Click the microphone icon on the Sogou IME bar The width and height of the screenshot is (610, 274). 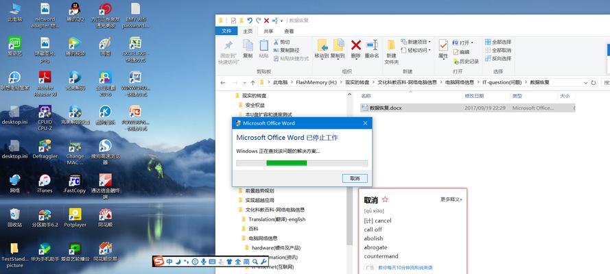[x=204, y=262]
